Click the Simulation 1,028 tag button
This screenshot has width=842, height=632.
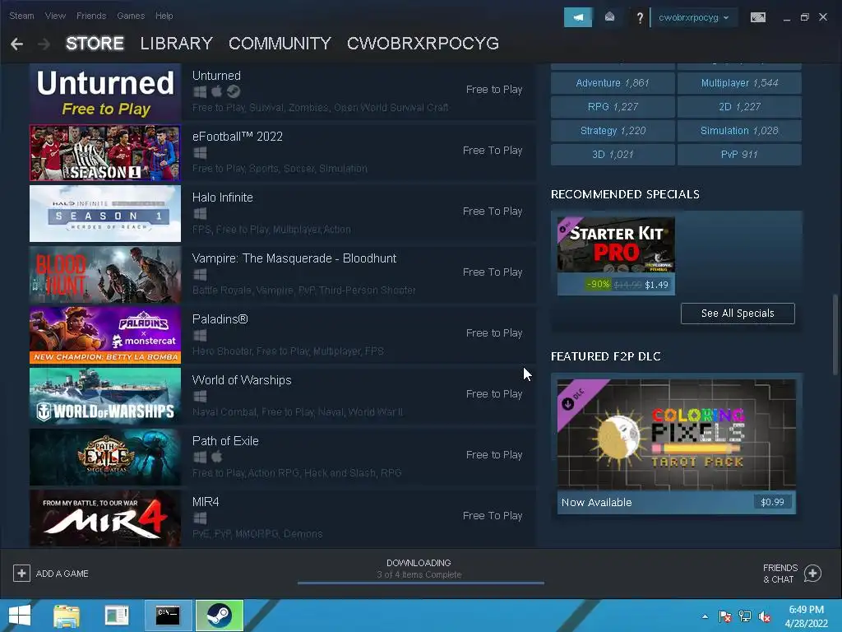tap(739, 131)
